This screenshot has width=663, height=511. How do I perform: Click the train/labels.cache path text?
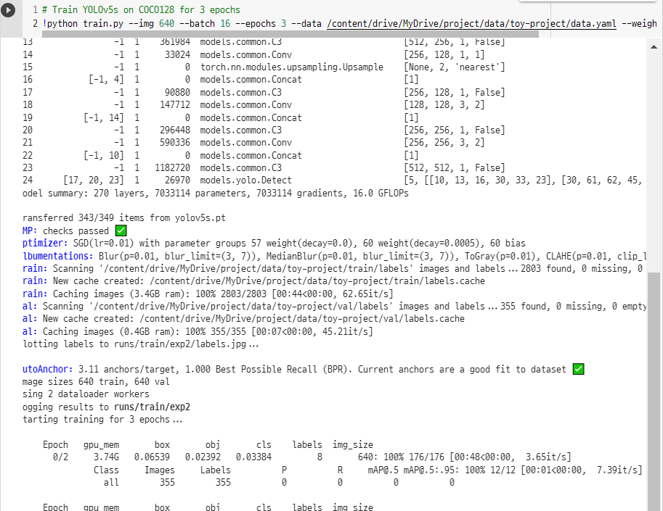[x=317, y=281]
